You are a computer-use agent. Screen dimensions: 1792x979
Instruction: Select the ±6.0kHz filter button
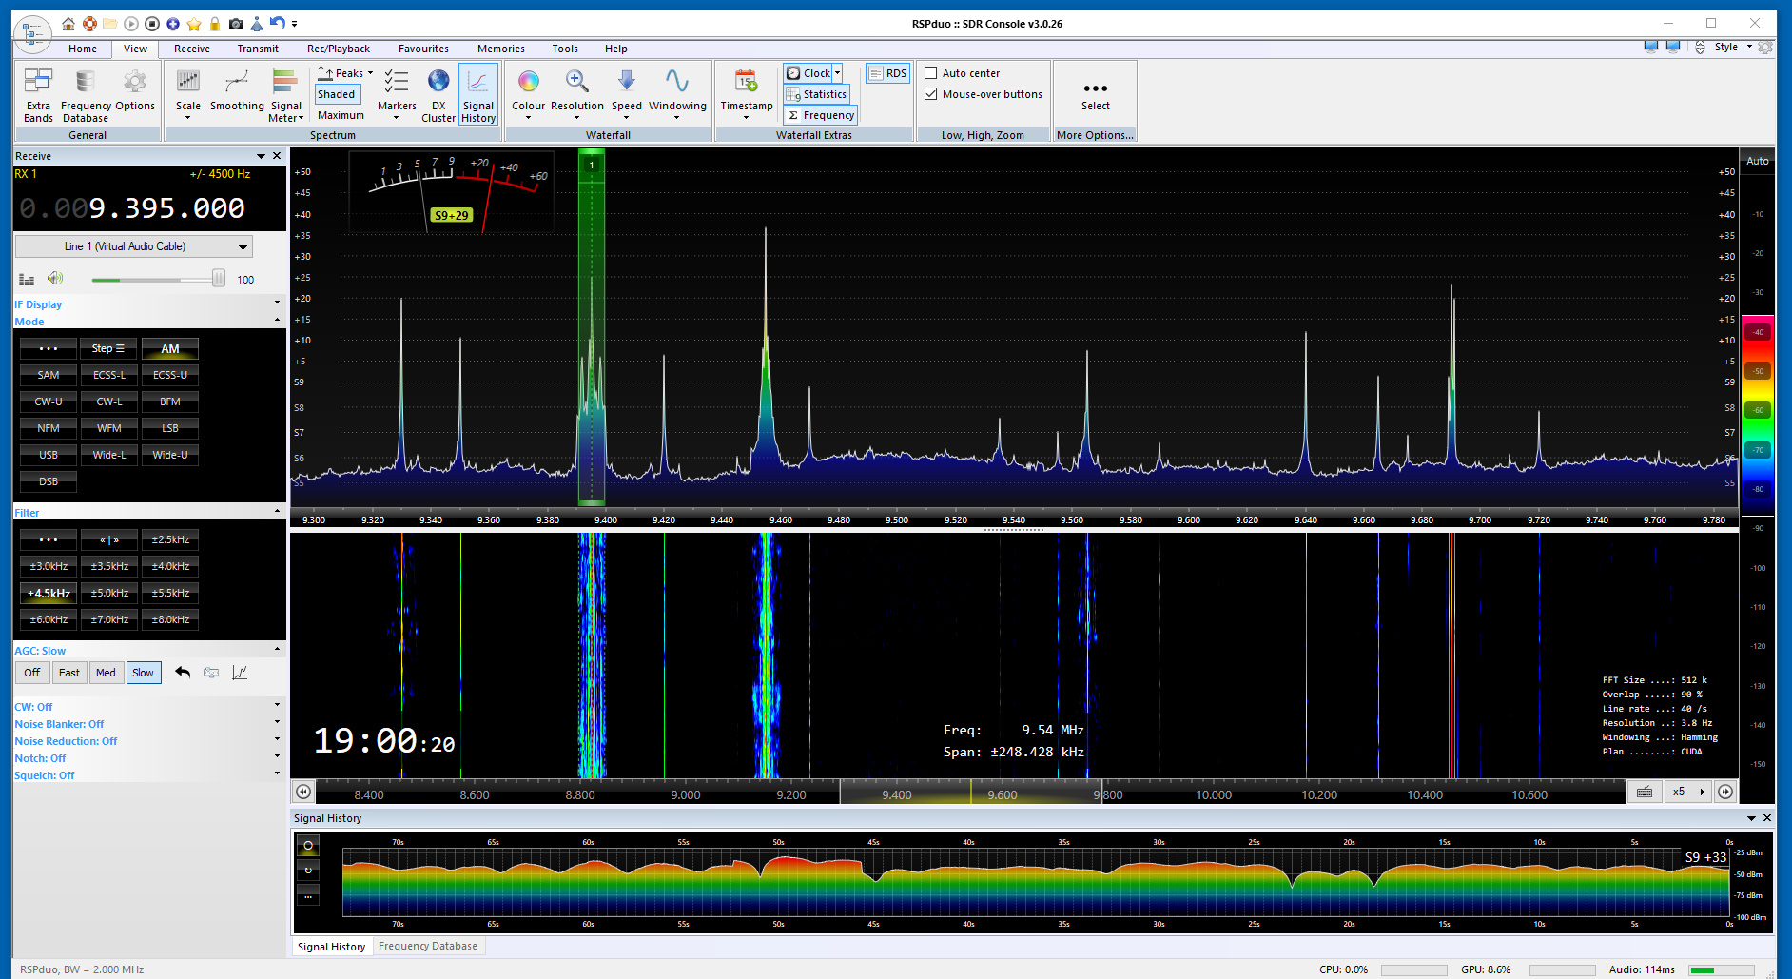(x=49, y=619)
